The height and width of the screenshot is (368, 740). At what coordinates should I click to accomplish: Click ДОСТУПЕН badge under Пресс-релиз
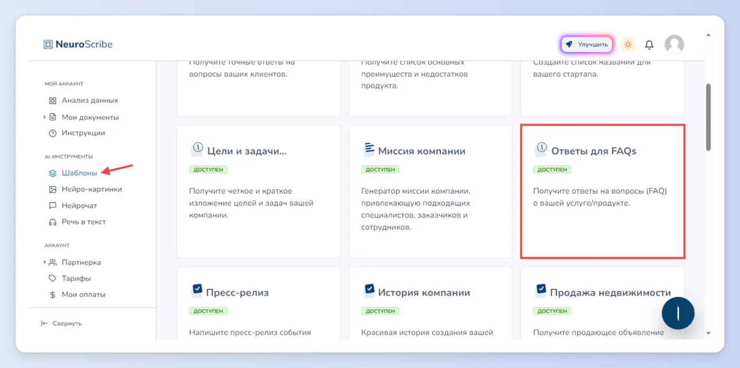(208, 311)
